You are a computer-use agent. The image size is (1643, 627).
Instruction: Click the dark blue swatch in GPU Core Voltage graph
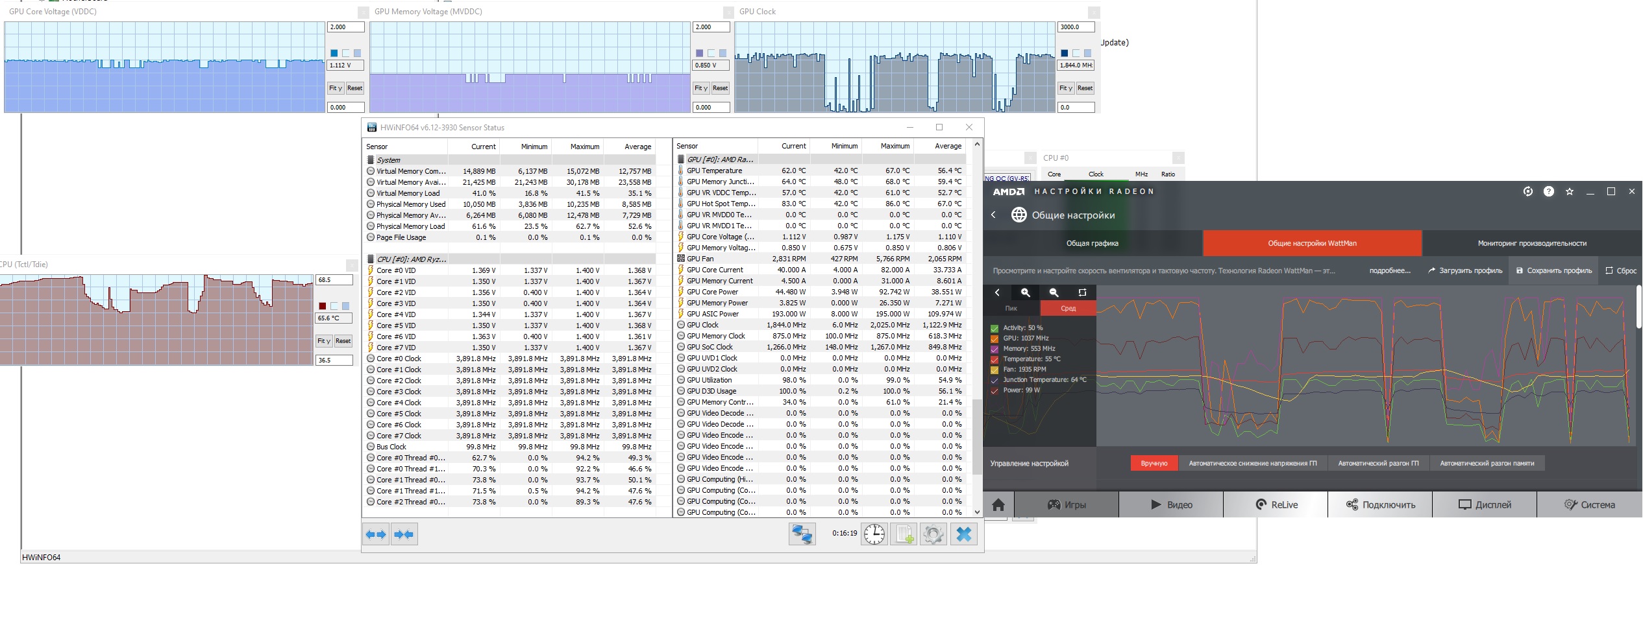point(334,53)
